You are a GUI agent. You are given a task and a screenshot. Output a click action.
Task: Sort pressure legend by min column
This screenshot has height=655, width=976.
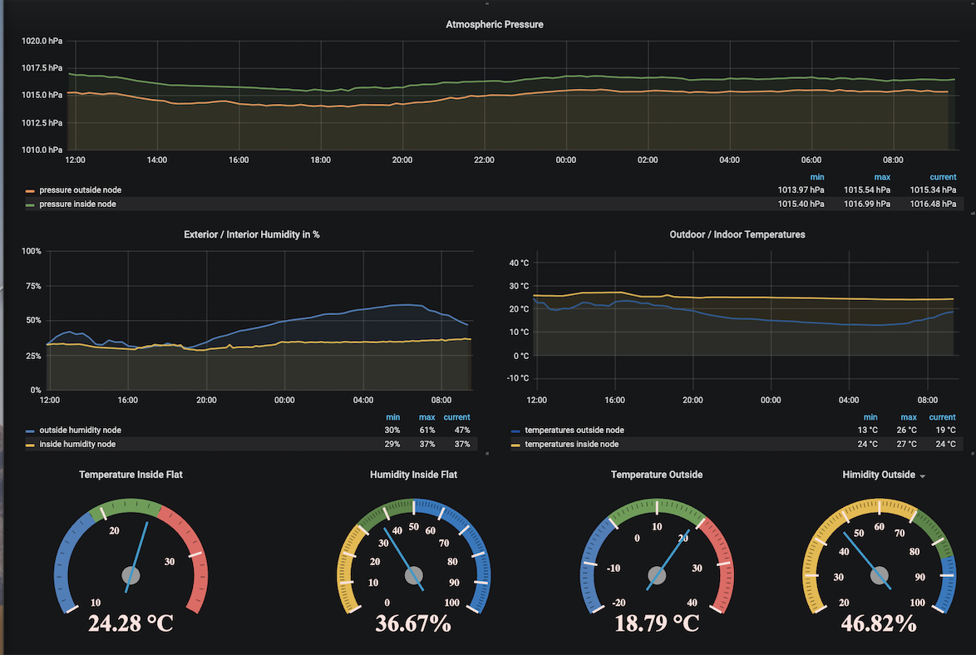coord(816,177)
